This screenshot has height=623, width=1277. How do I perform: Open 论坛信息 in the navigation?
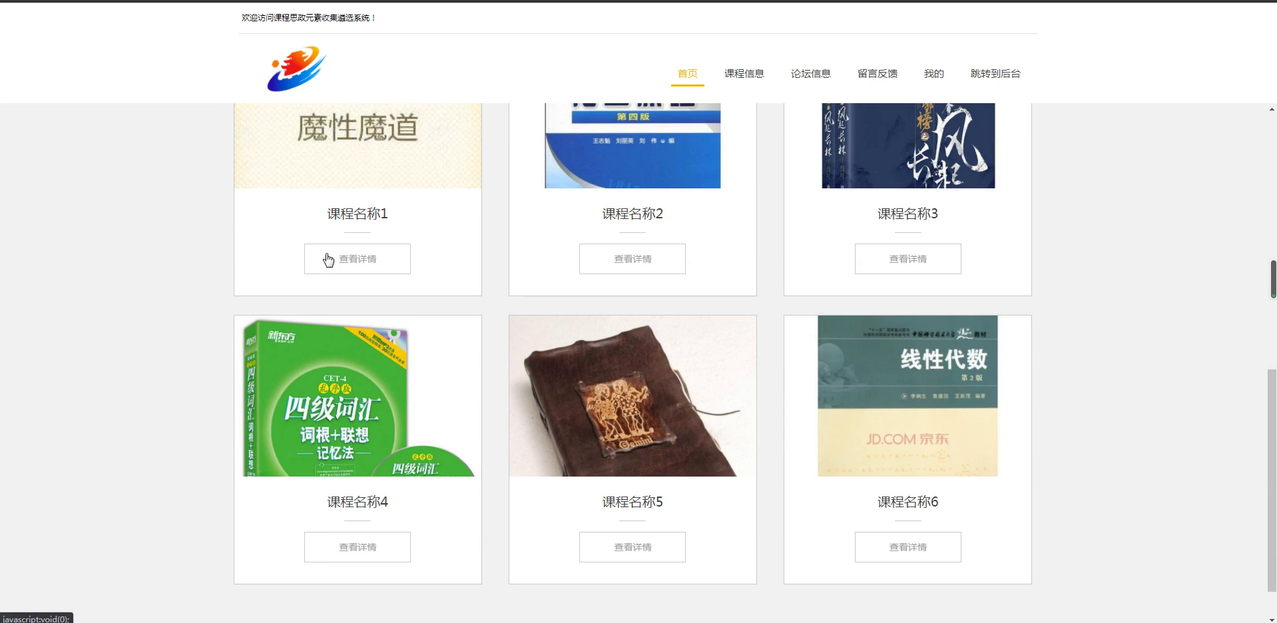click(x=810, y=73)
